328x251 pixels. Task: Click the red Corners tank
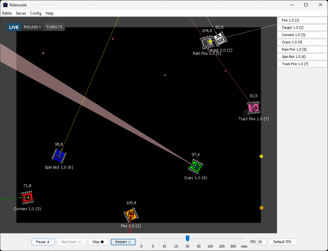click(x=27, y=198)
